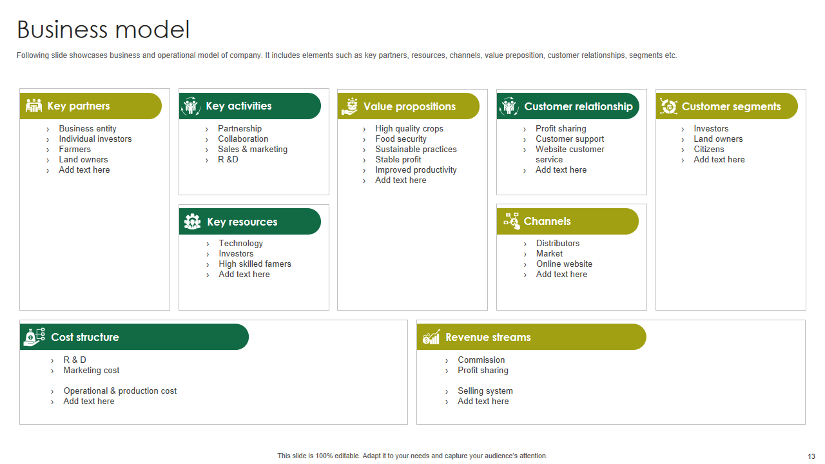Viewport: 825px width, 464px height.
Task: Click Land owners under Customer segments
Action: coord(718,139)
